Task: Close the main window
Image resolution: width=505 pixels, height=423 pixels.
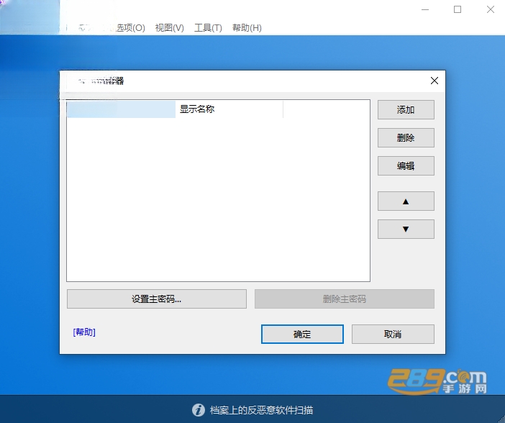Action: [491, 9]
